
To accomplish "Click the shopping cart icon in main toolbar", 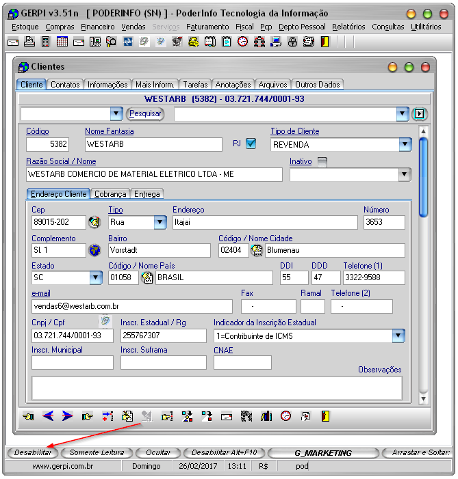I will click(x=177, y=42).
